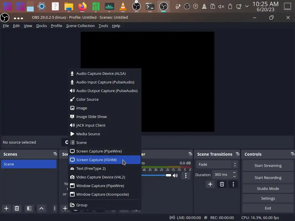Image resolution: width=295 pixels, height=221 pixels.
Task: Open the Help menu
Action: 116,26
